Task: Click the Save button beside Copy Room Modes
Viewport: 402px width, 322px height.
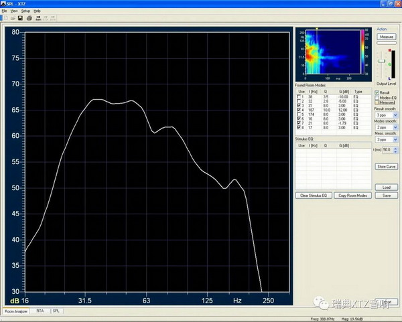Action: coord(387,195)
